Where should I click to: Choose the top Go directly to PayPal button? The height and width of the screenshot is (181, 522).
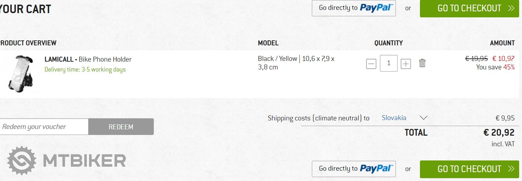pos(353,8)
